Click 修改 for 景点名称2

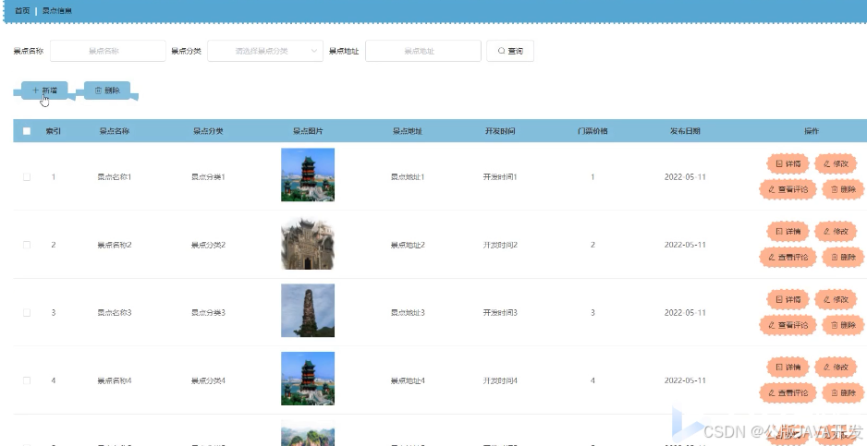836,231
